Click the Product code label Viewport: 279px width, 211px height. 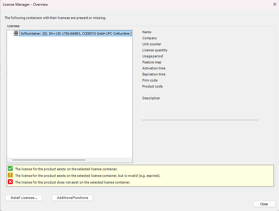point(152,86)
